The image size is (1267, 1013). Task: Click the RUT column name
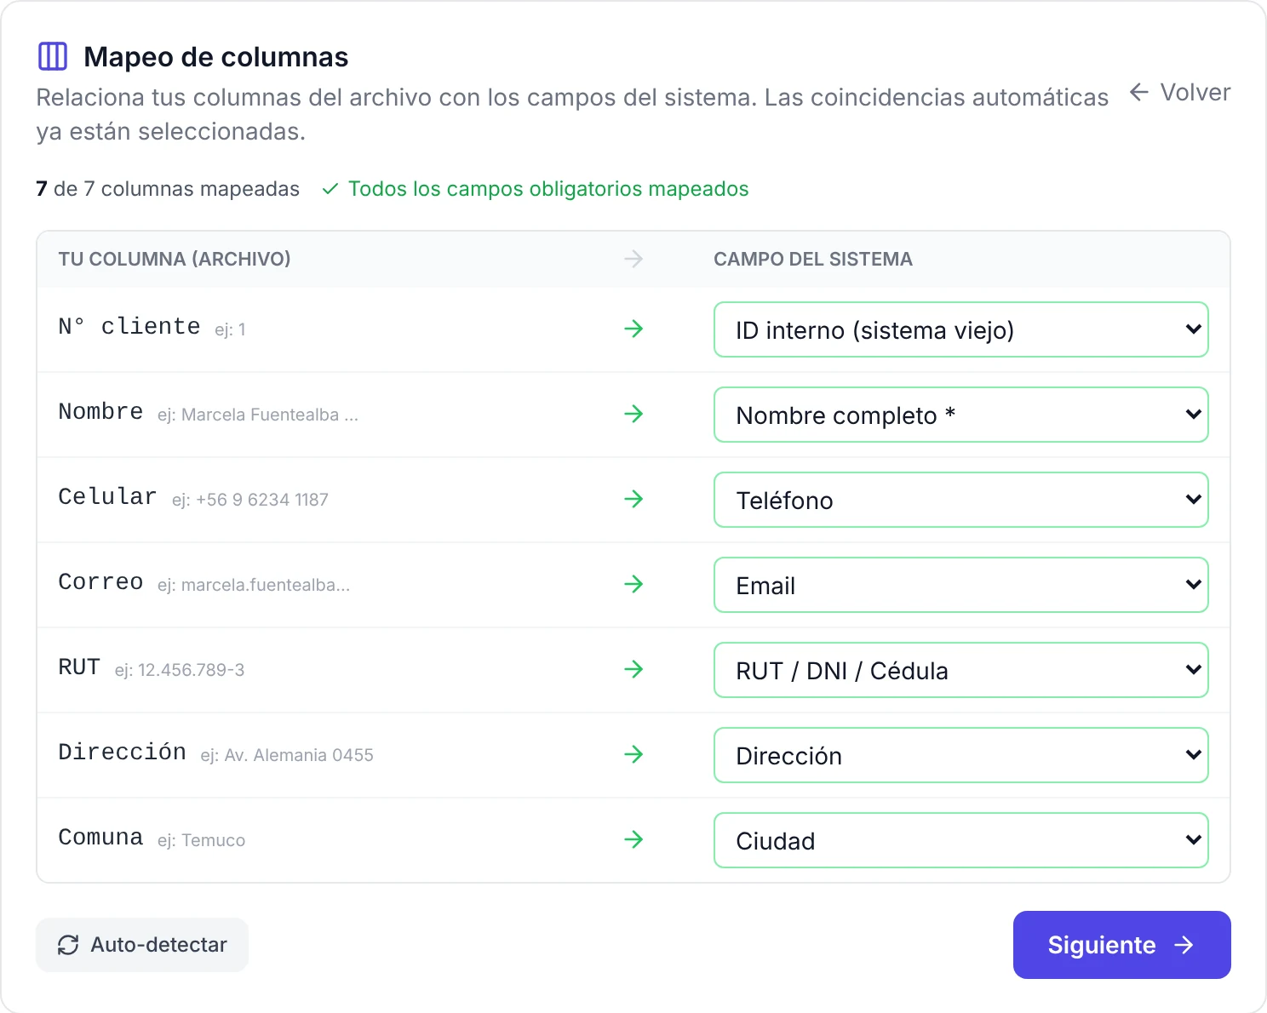[x=79, y=667]
